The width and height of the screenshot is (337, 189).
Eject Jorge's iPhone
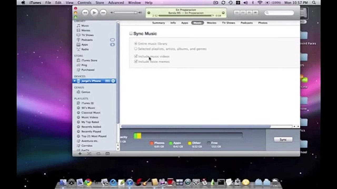tap(113, 81)
